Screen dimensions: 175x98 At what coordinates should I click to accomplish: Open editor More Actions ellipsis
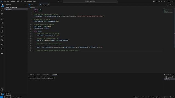click(x=173, y=5)
